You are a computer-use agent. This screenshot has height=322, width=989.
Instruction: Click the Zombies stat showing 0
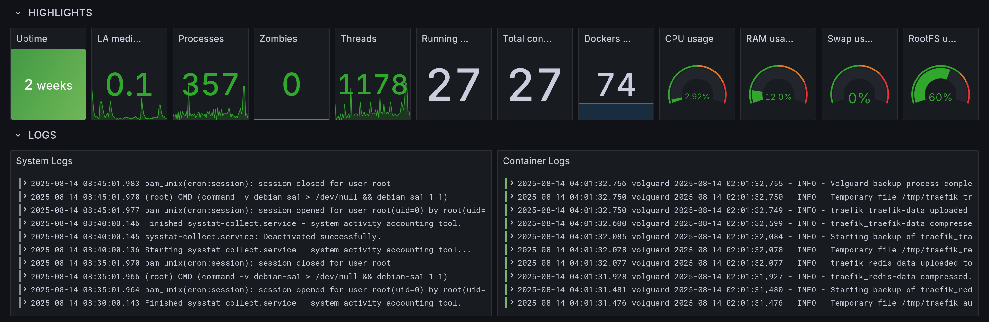[291, 84]
